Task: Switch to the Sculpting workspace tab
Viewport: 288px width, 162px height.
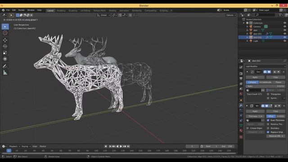Action: (73, 11)
